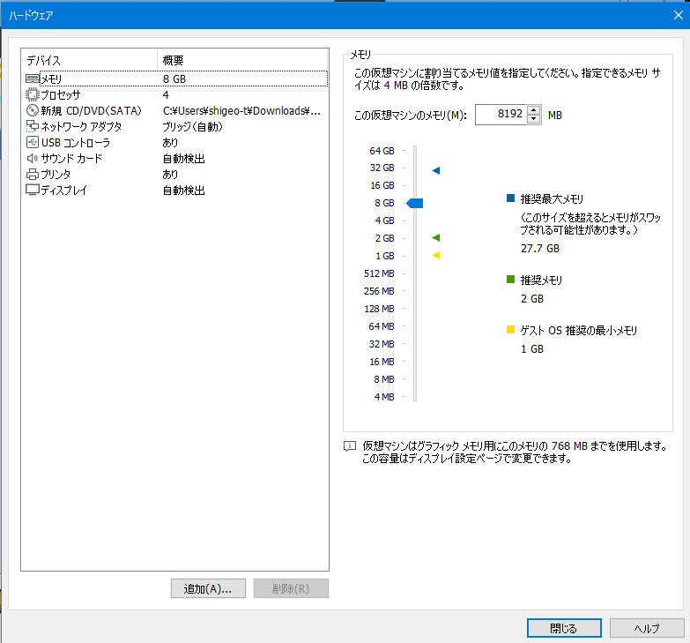Click the disabled 削除(R) remove button
The image size is (690, 643).
pyautogui.click(x=291, y=588)
